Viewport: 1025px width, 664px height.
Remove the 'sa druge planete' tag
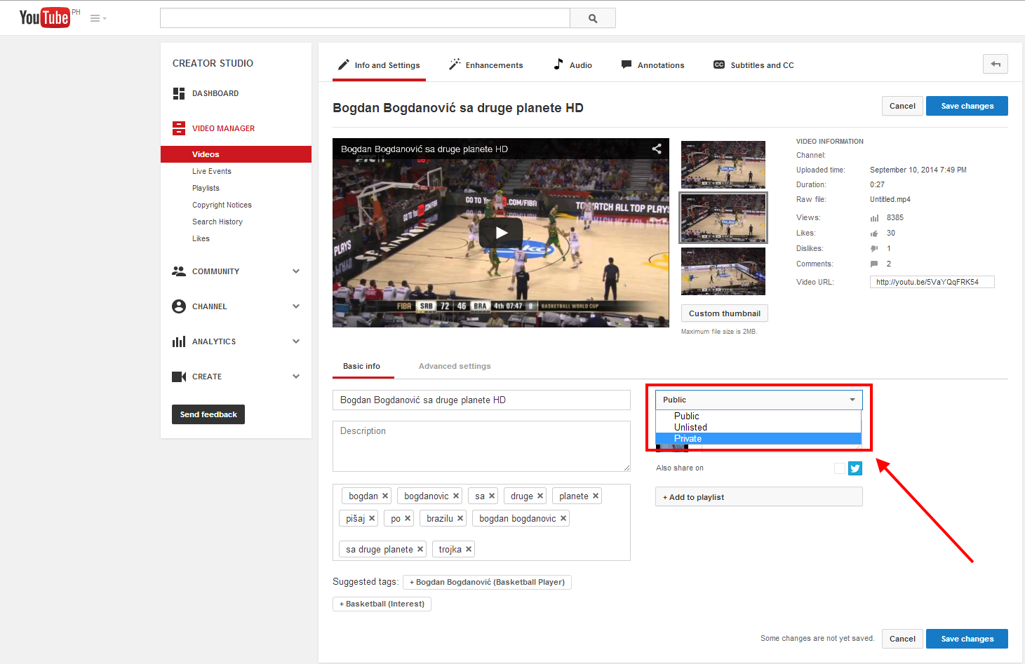point(420,549)
